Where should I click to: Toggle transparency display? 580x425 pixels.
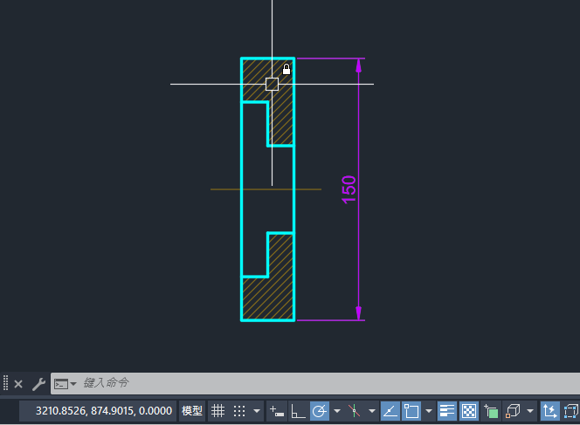coord(469,411)
